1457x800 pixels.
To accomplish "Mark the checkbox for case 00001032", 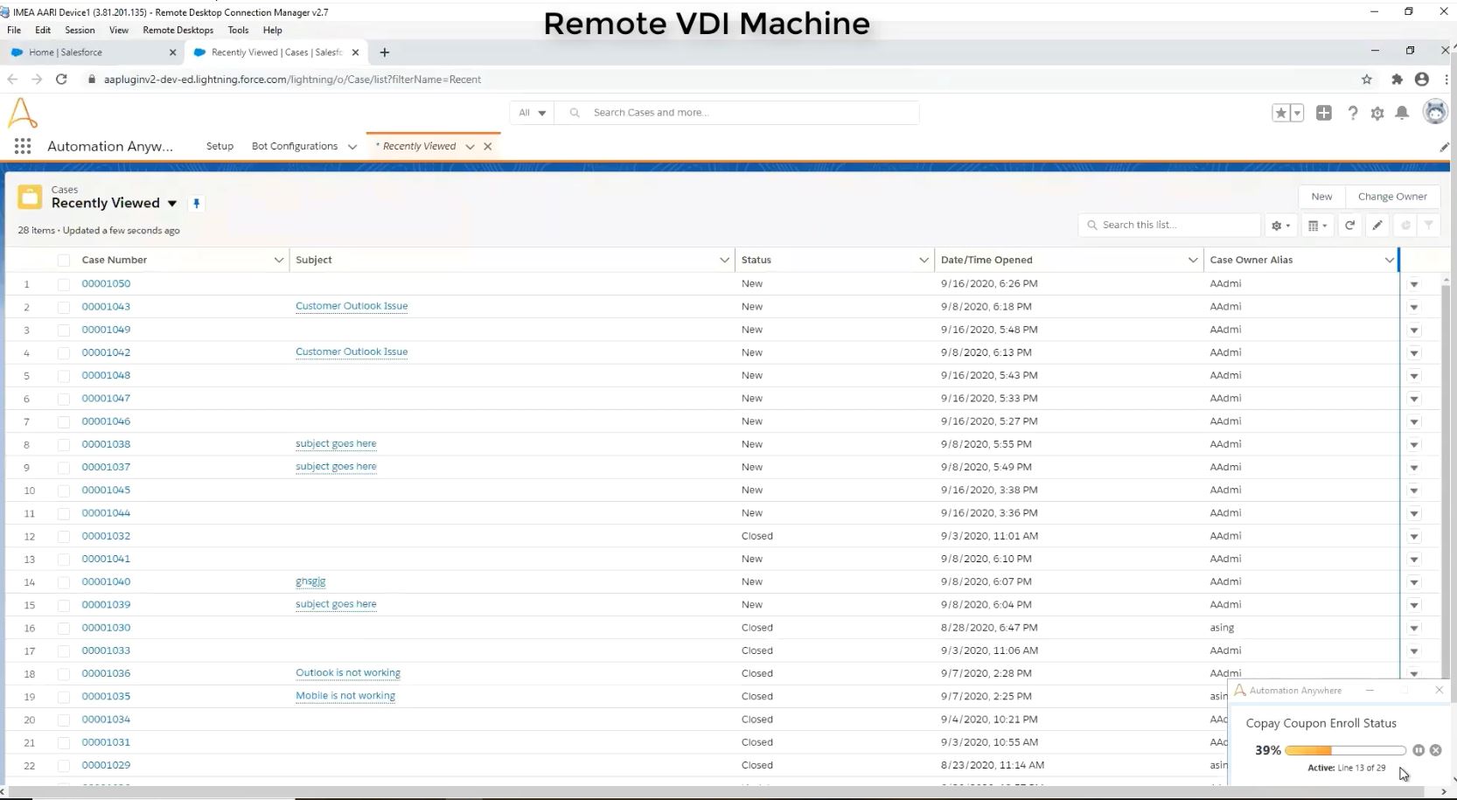I will [64, 537].
